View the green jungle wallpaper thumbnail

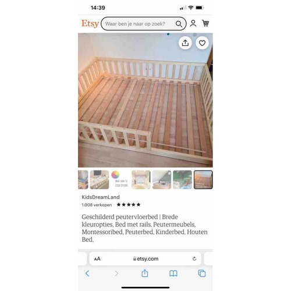(182, 180)
